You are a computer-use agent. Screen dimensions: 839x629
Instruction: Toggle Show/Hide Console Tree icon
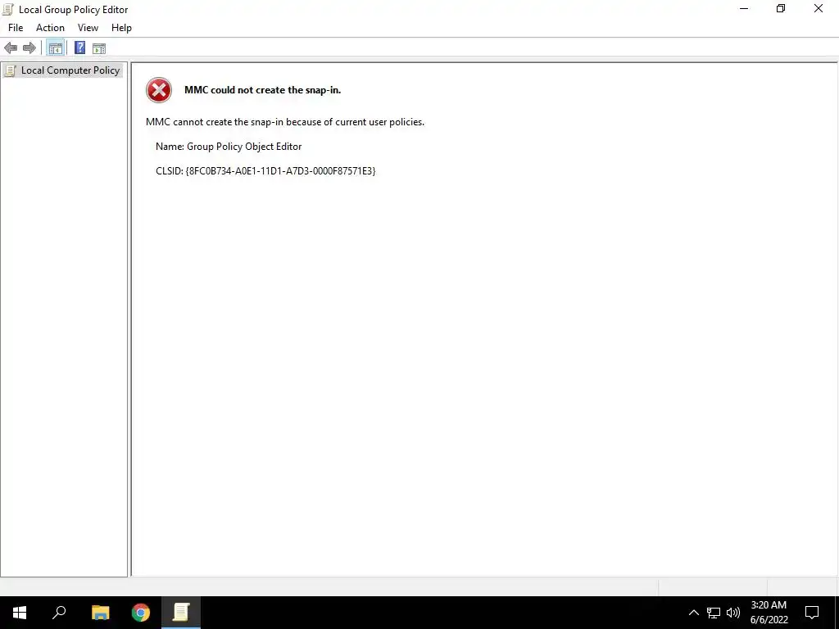point(56,48)
